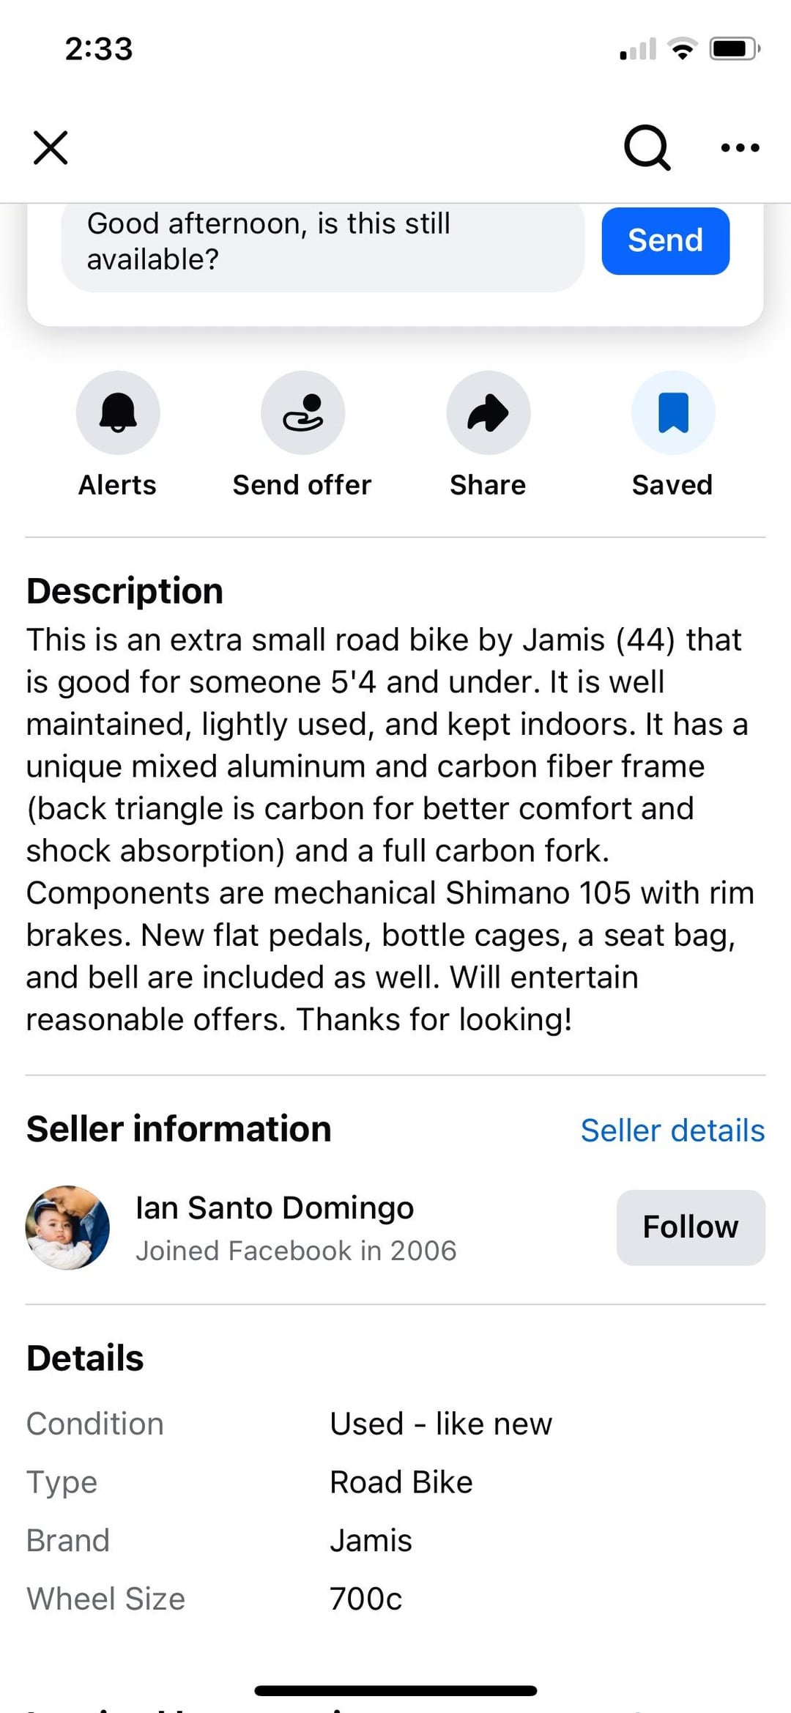Close the listing with the X icon
Image resolution: width=791 pixels, height=1713 pixels.
51,148
